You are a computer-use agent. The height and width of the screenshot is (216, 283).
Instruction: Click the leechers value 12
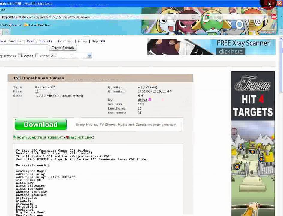pos(140,108)
